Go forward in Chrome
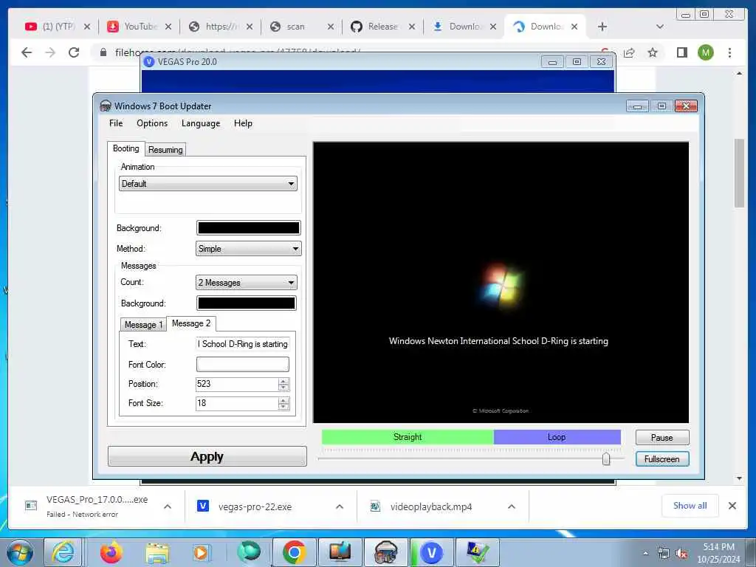 pyautogui.click(x=50, y=52)
